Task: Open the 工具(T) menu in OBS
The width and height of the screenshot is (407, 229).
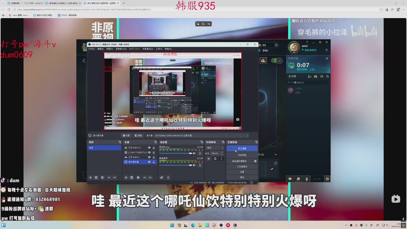Action: click(159, 49)
